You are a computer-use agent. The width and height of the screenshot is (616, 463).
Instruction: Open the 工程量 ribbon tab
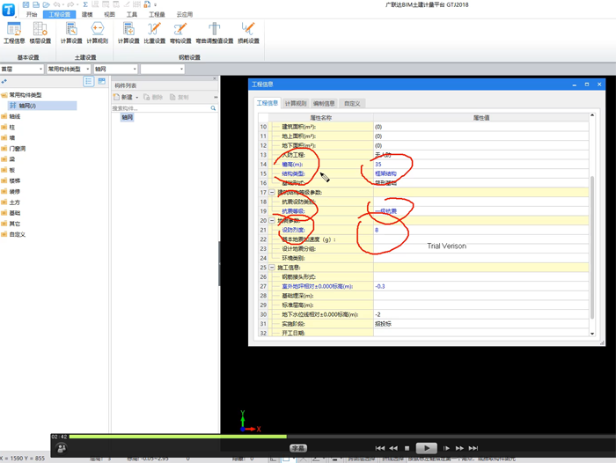[x=157, y=15]
